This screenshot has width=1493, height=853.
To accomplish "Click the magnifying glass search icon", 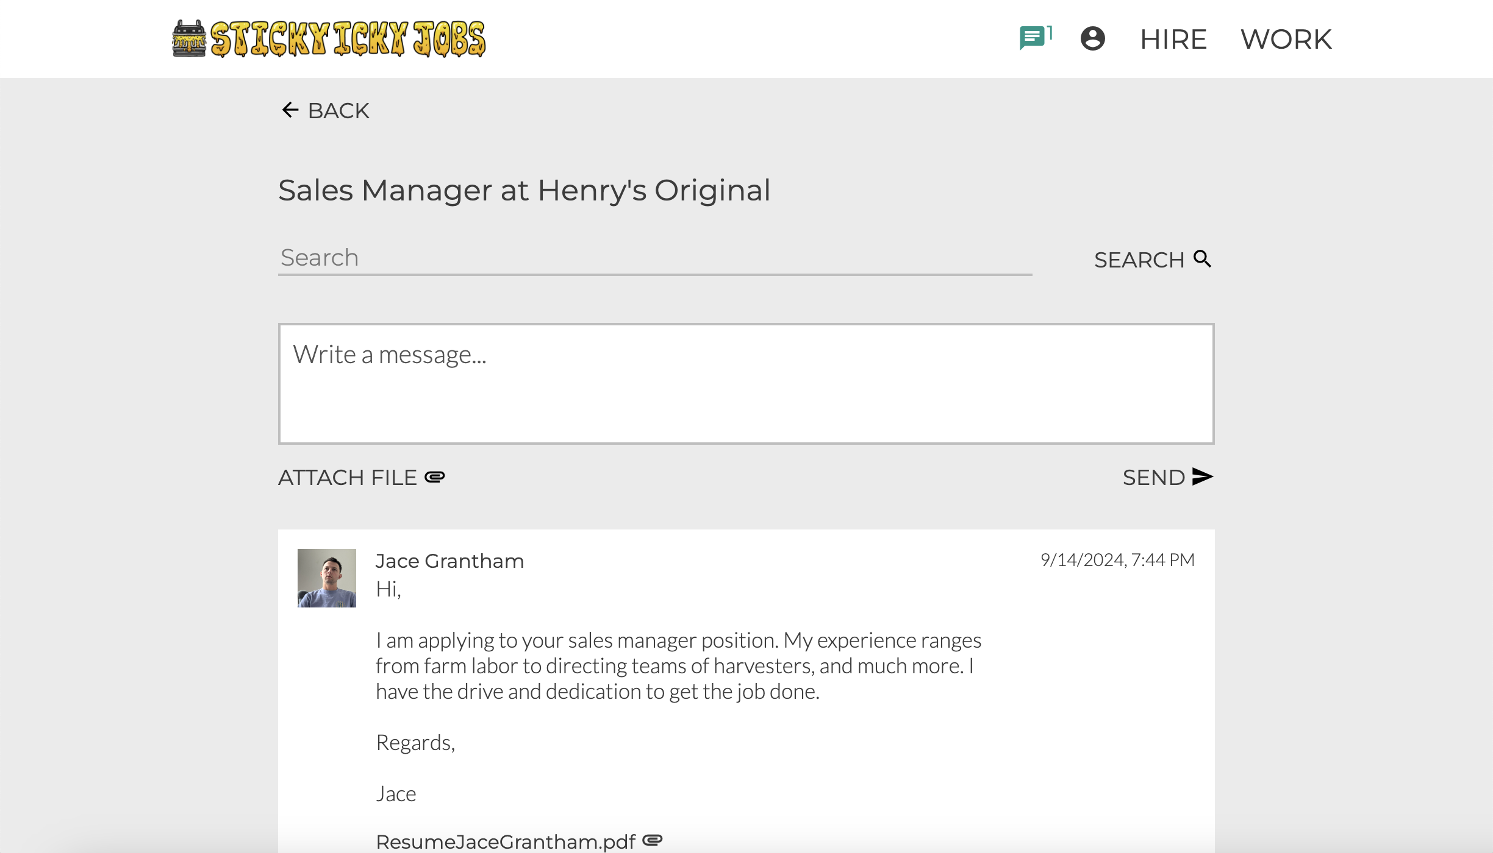I will (1202, 259).
